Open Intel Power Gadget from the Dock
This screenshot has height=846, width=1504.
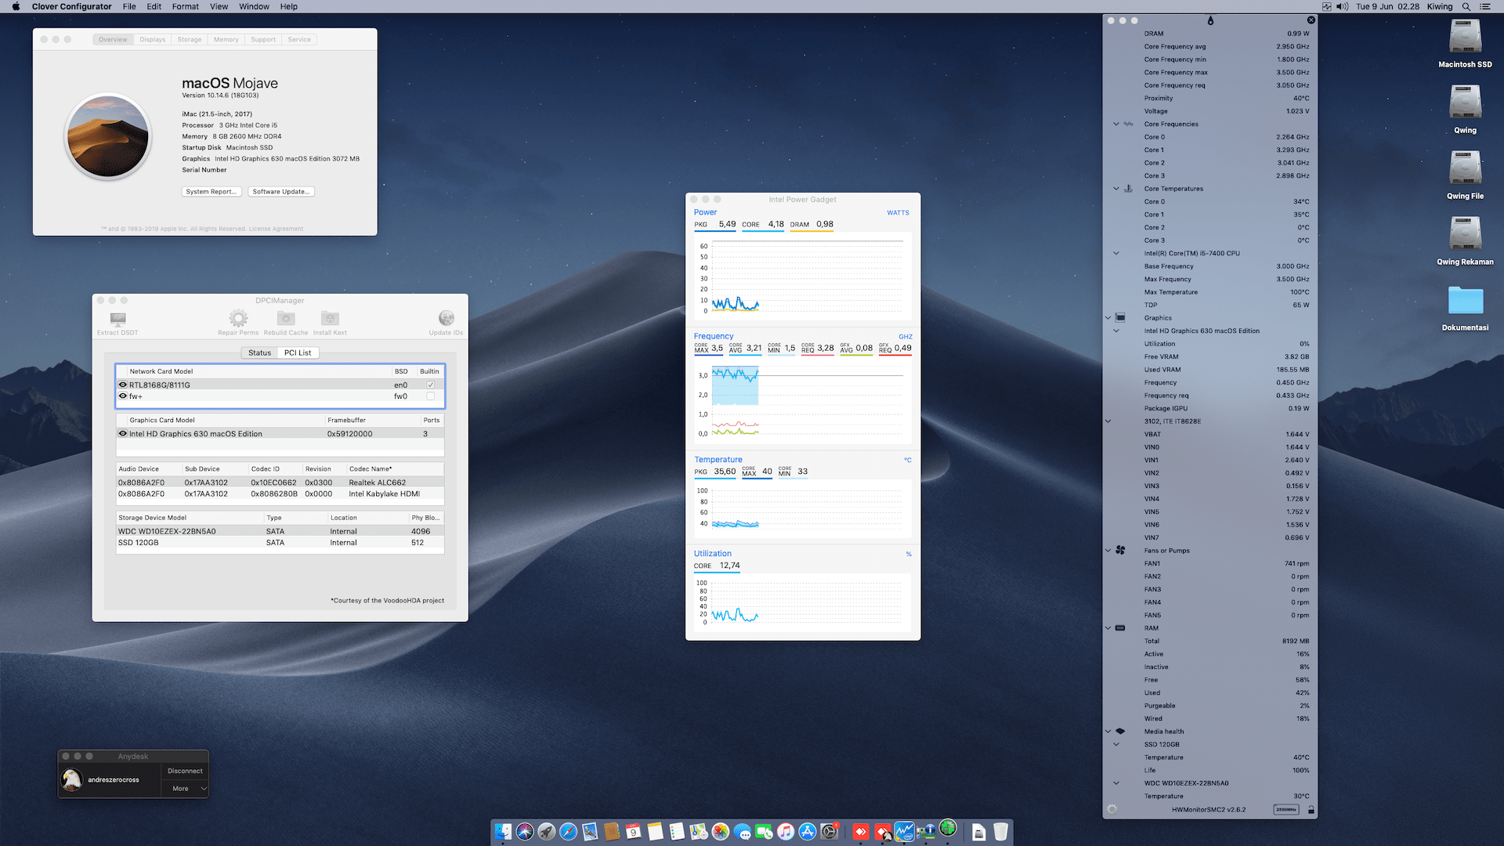click(x=906, y=831)
